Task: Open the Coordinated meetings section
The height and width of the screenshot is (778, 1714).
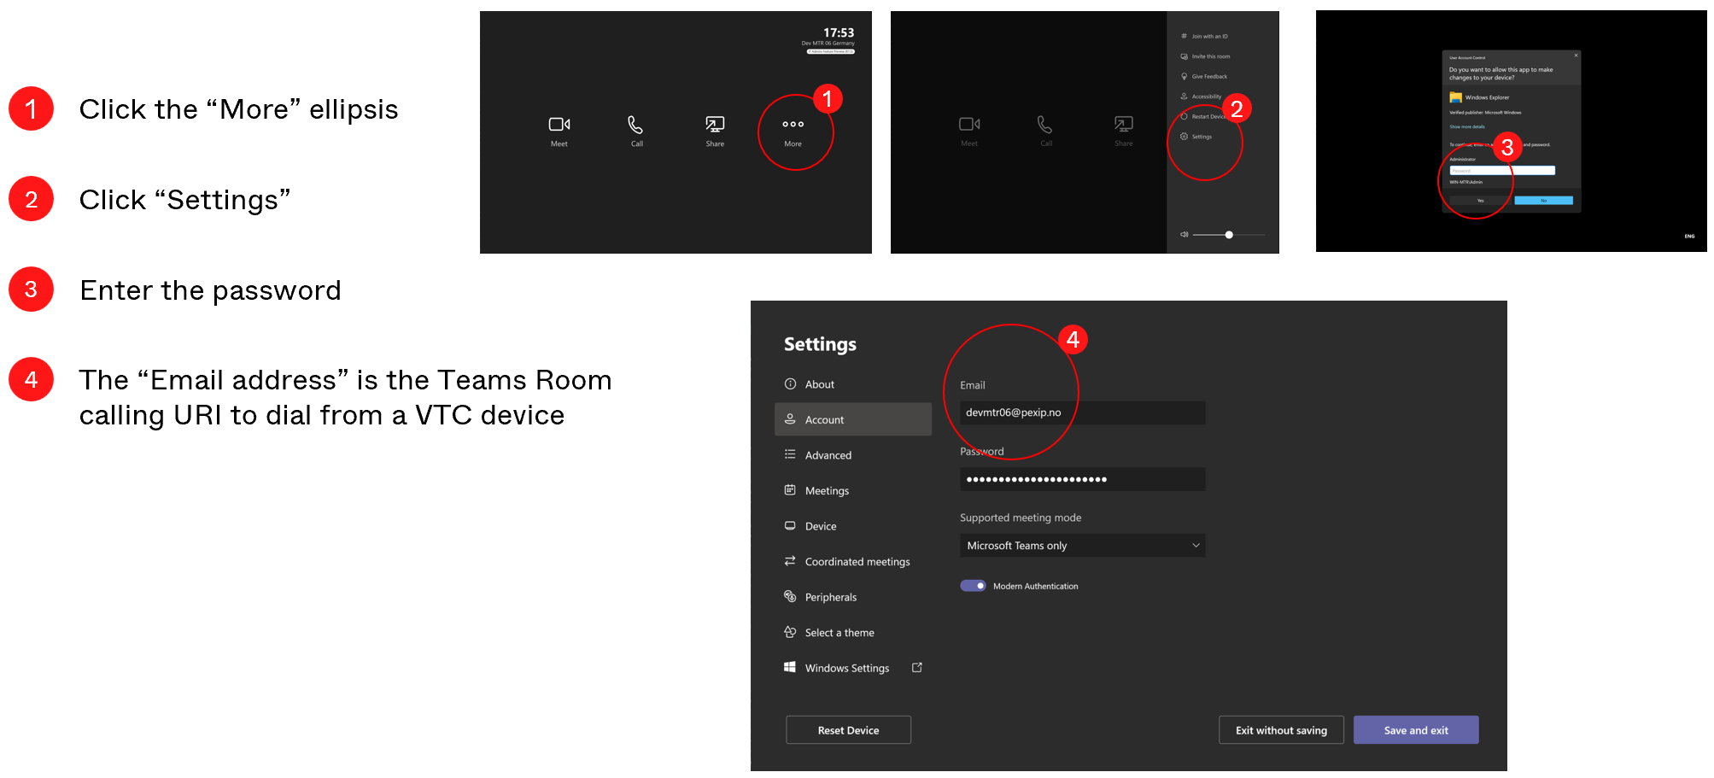Action: (857, 562)
